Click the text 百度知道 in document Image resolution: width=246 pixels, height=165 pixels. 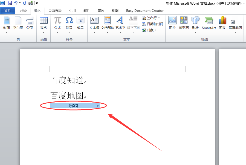67,80
